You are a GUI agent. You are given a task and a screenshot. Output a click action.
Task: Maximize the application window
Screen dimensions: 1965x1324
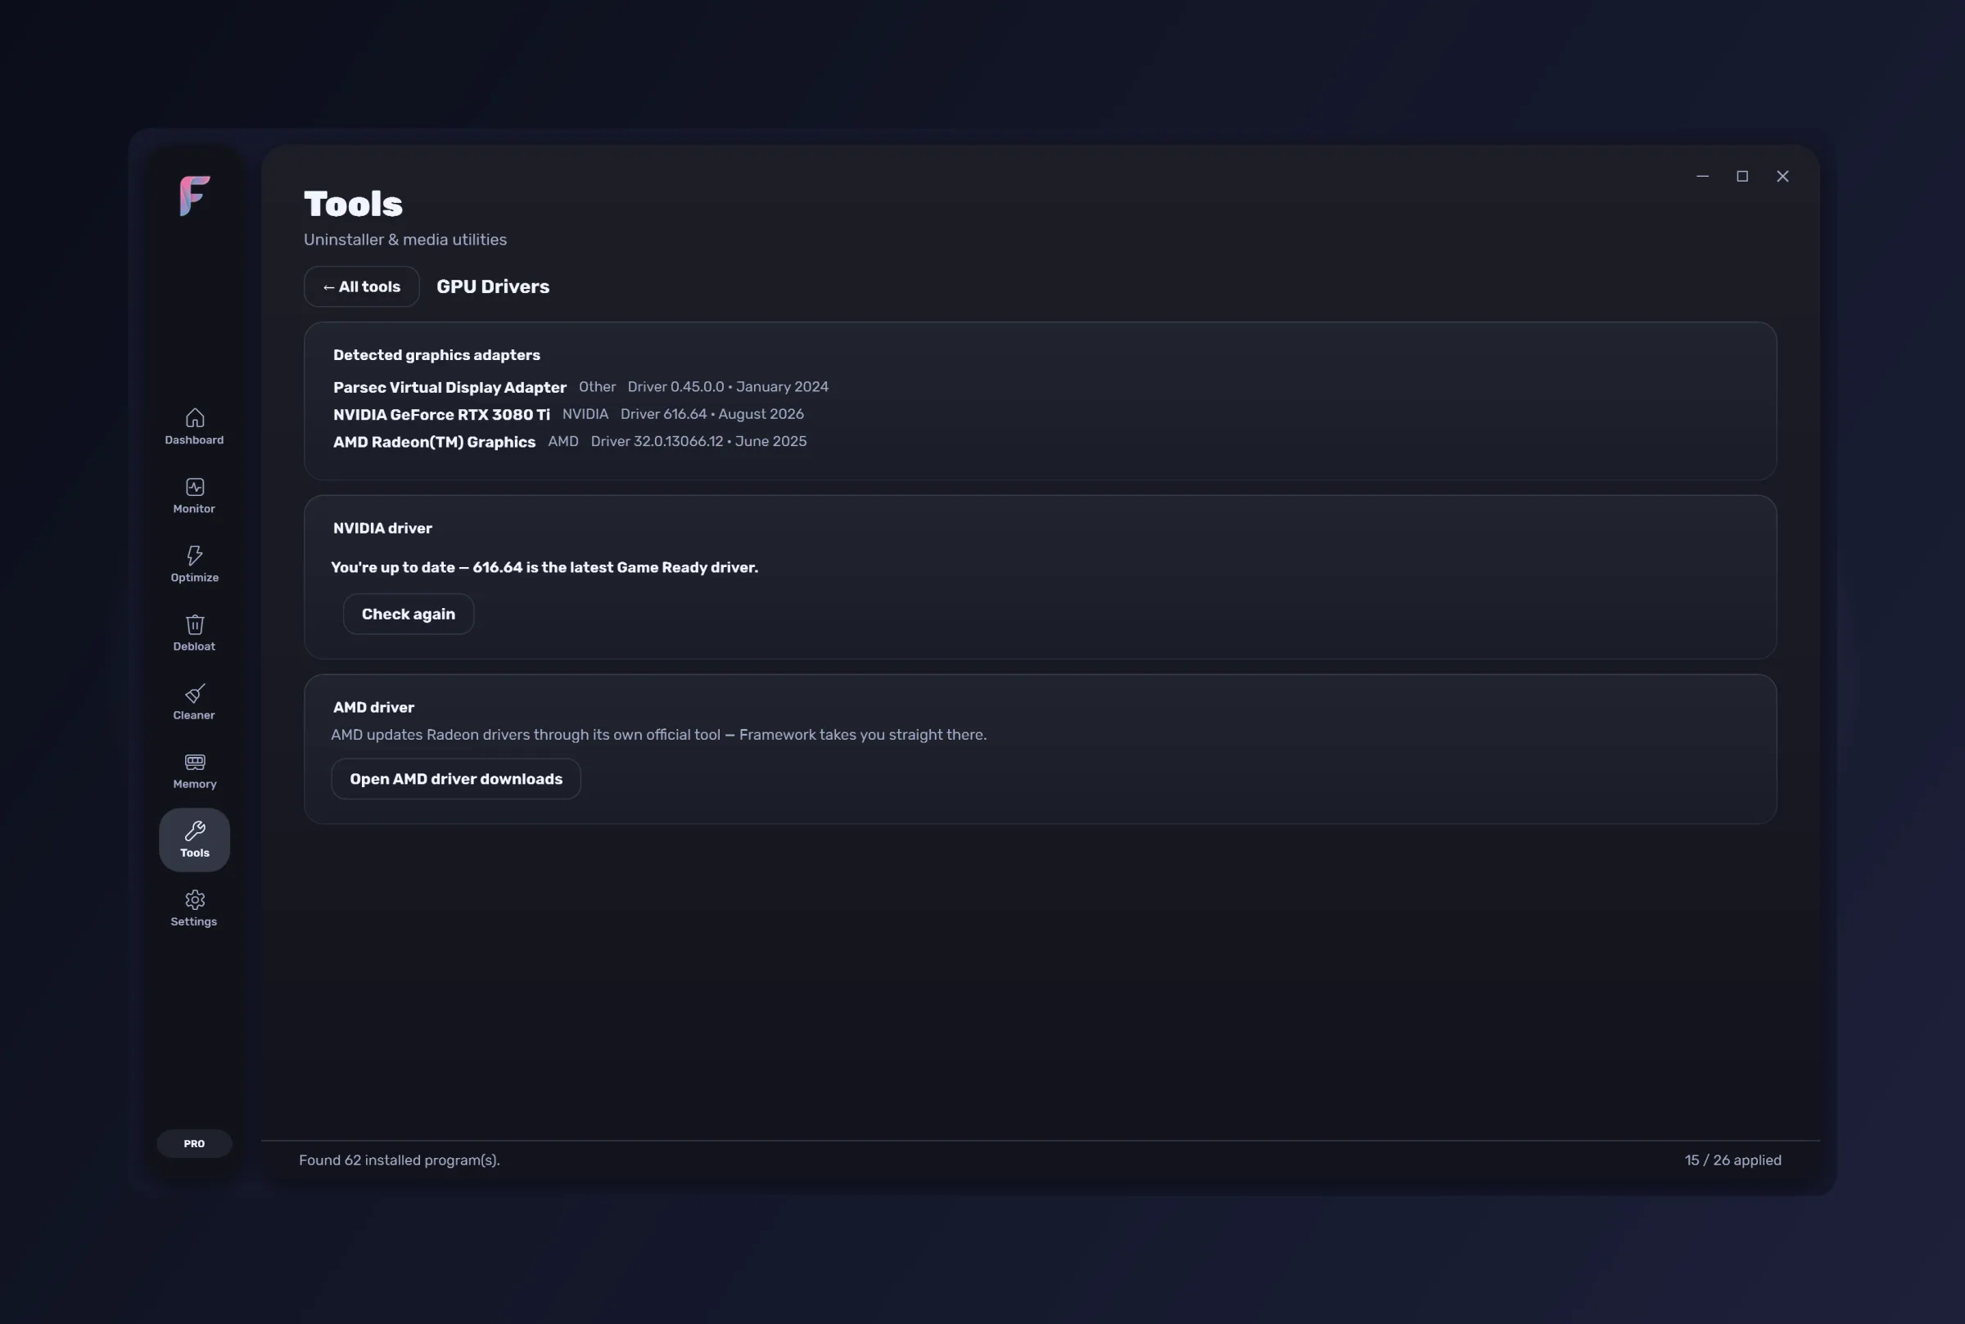click(1742, 177)
